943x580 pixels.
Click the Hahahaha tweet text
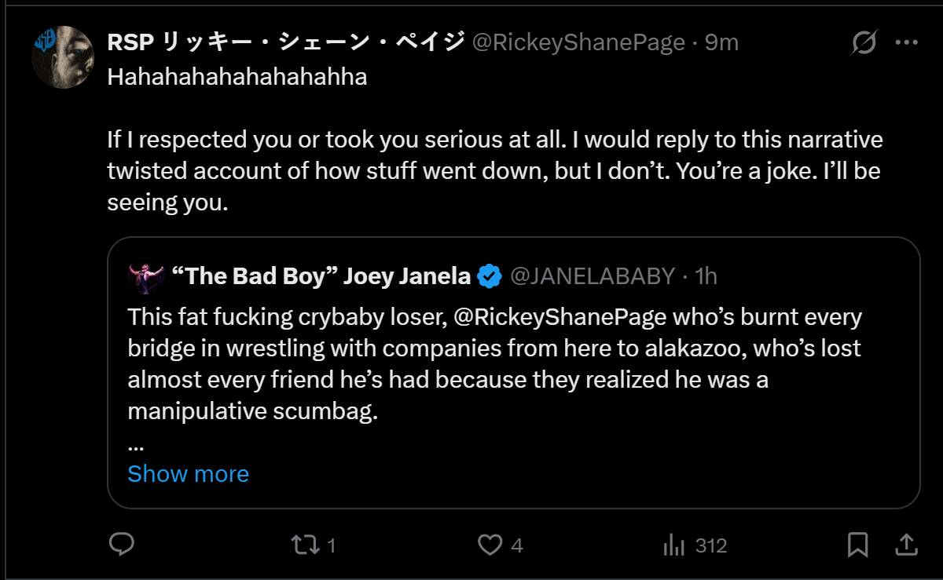pyautogui.click(x=237, y=77)
